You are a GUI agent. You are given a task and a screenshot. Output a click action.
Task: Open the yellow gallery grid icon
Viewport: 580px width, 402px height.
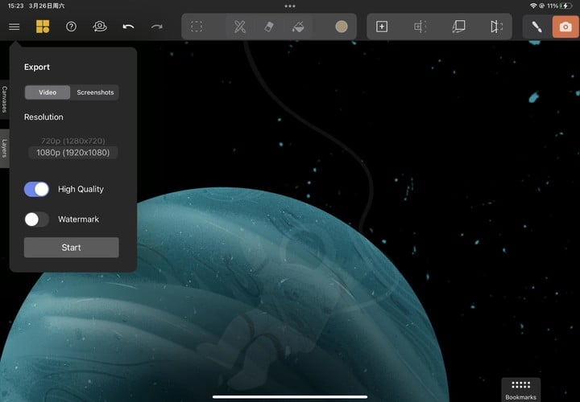click(x=43, y=27)
